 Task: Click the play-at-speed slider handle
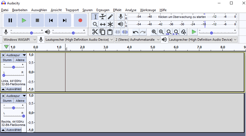212,33
